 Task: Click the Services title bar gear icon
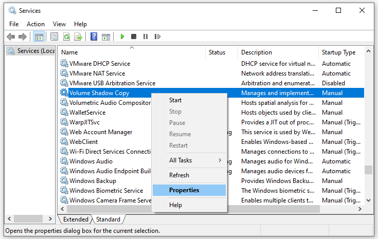point(12,10)
